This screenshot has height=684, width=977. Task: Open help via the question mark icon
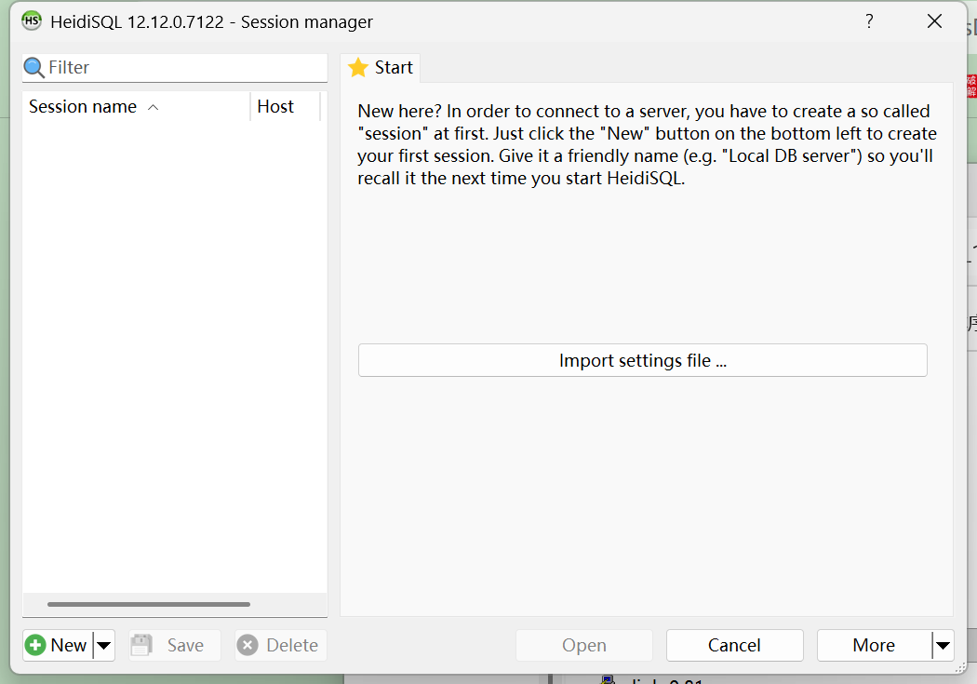pyautogui.click(x=869, y=20)
